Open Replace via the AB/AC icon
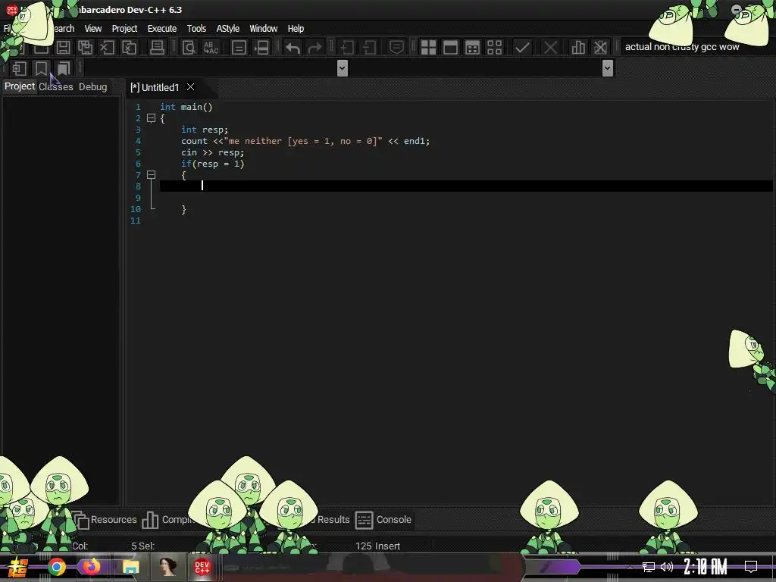Screen dimensions: 776x582 (x=211, y=48)
